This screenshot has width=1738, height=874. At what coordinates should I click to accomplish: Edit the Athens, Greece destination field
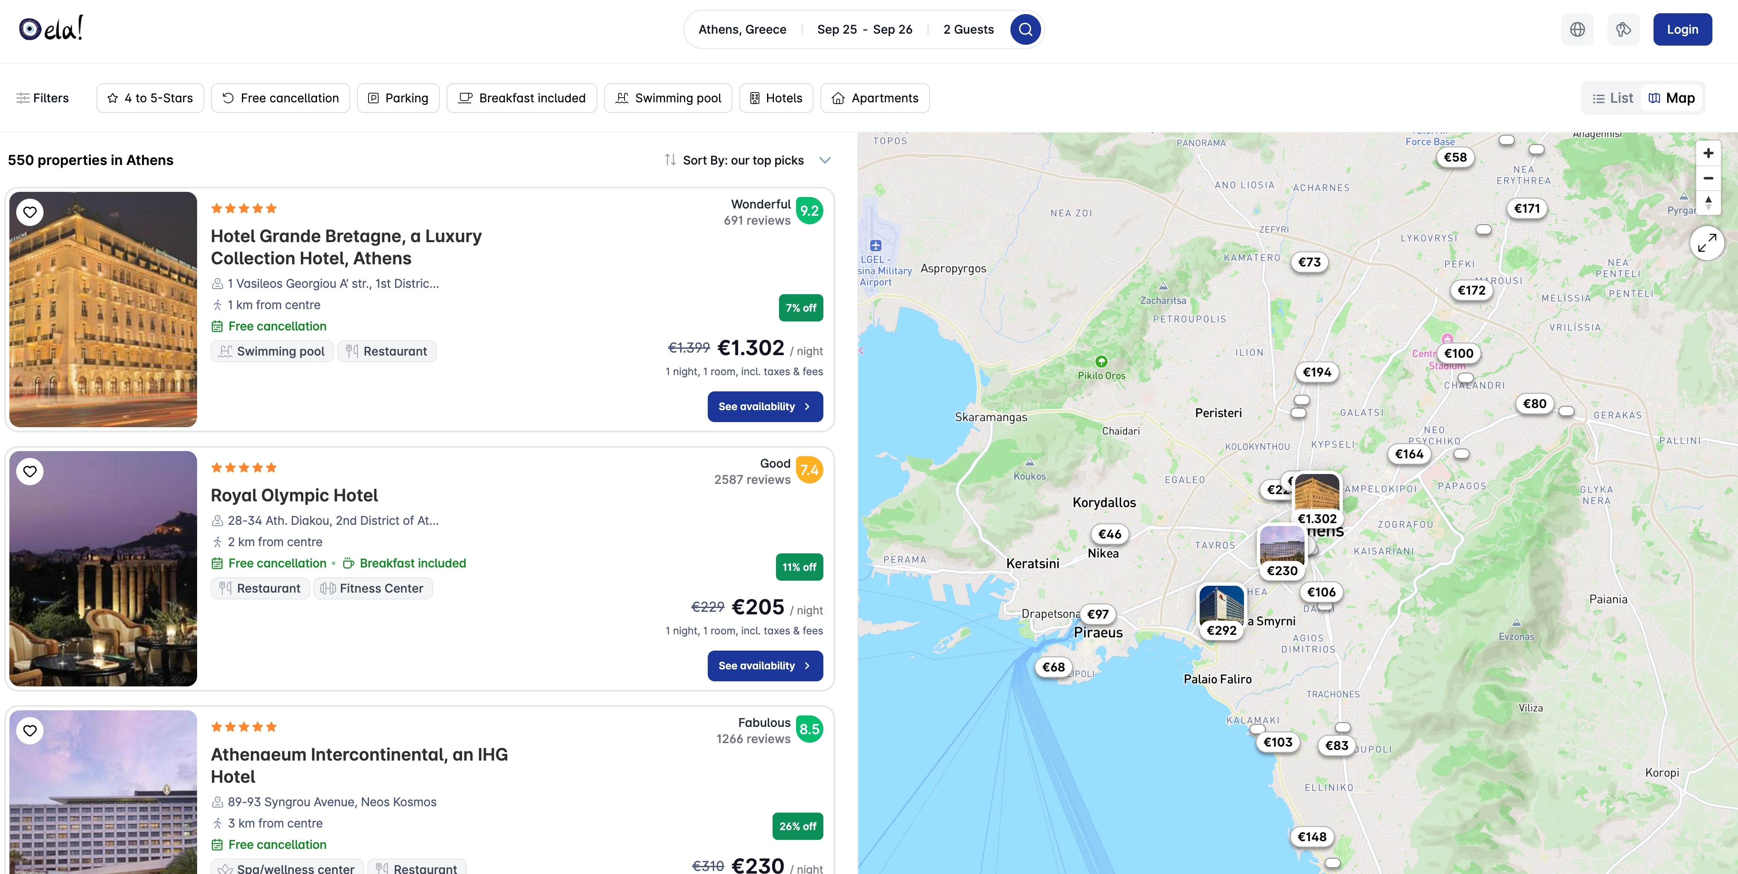742,30
